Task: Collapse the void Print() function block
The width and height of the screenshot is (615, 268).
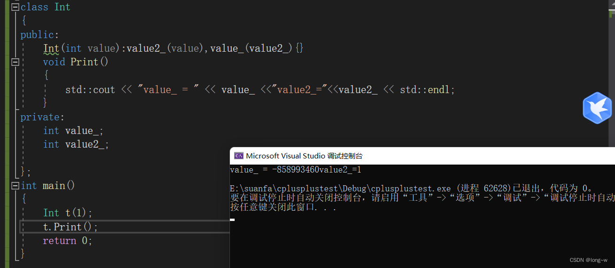Action: [15, 62]
